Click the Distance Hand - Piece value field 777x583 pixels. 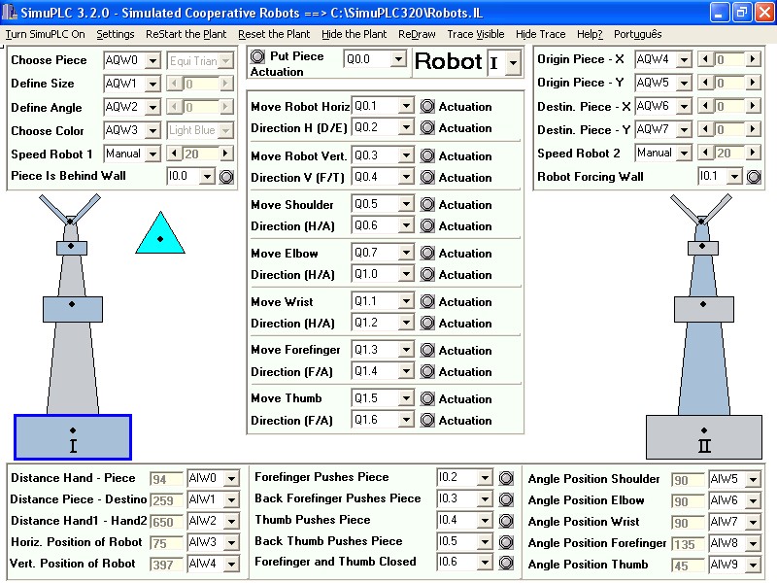pyautogui.click(x=166, y=478)
